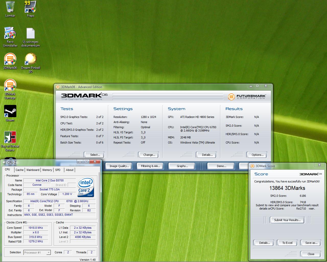Click the Demo... button

pyautogui.click(x=221, y=166)
